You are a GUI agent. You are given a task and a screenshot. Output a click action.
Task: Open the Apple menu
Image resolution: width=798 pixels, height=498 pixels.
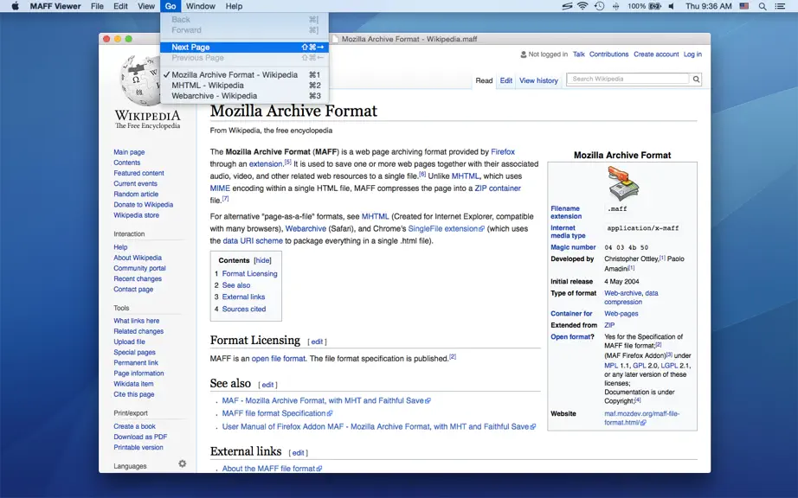(16, 6)
